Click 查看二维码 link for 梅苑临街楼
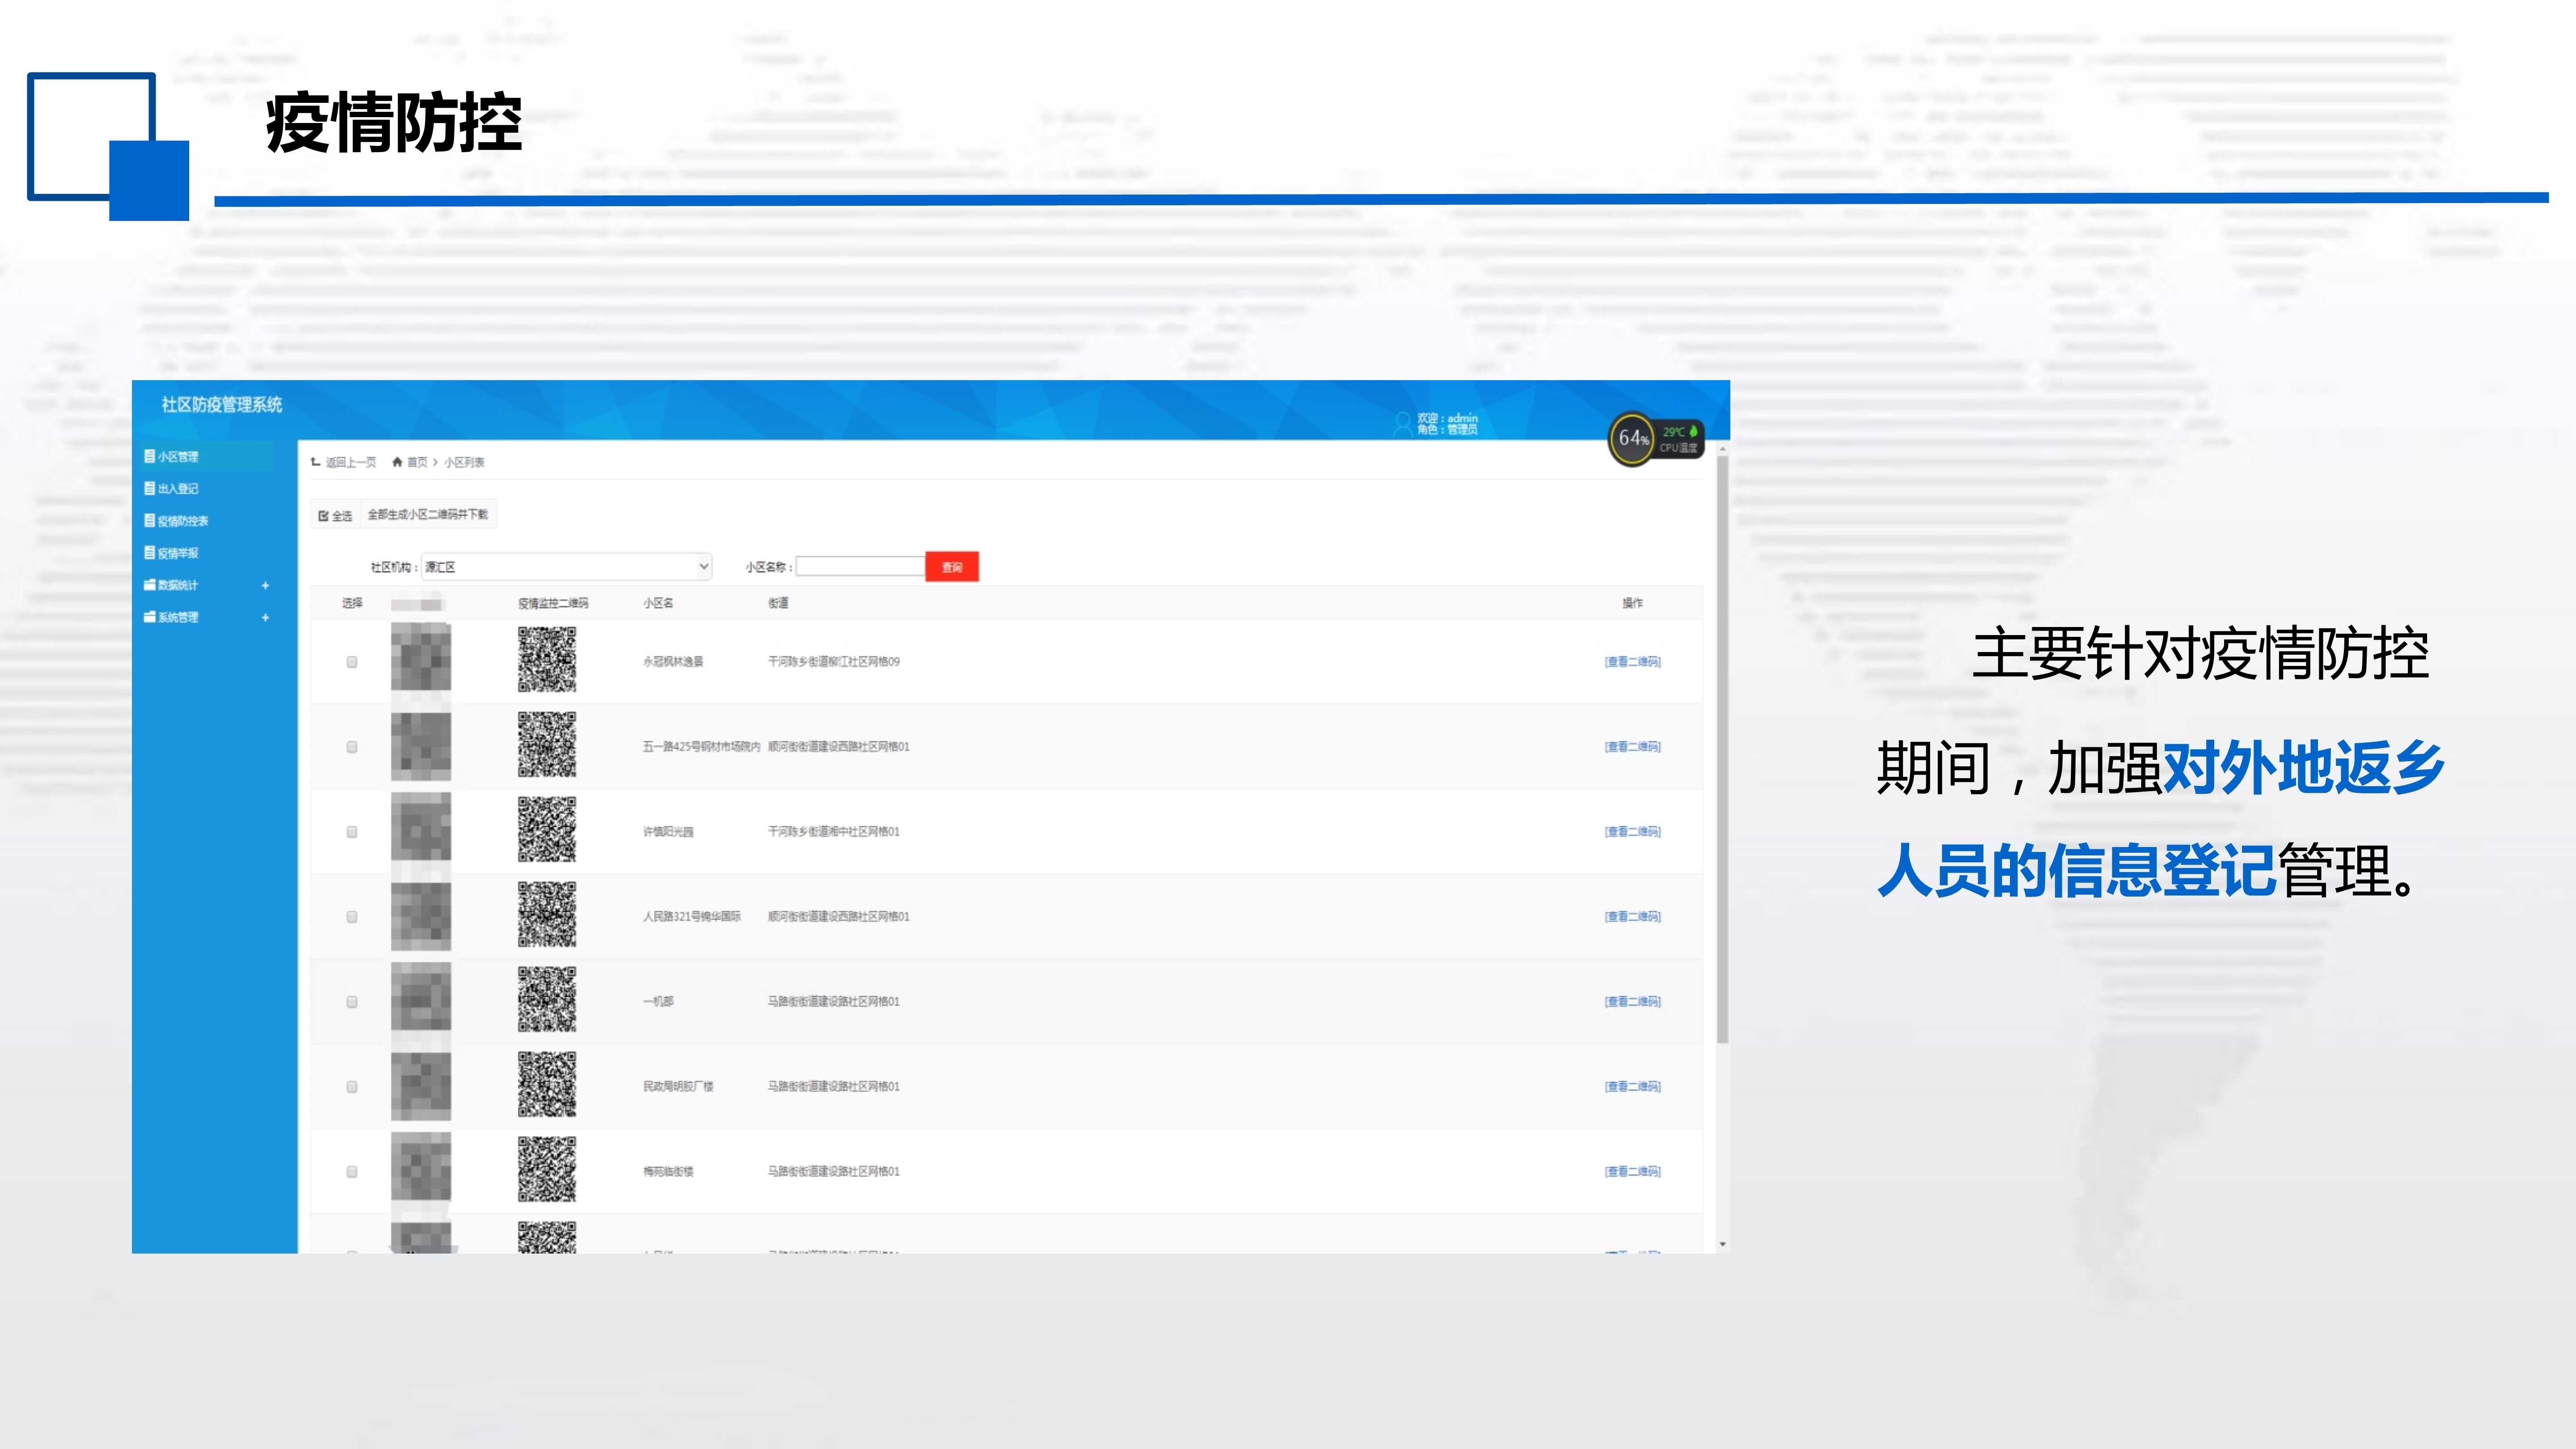 pyautogui.click(x=1632, y=1172)
